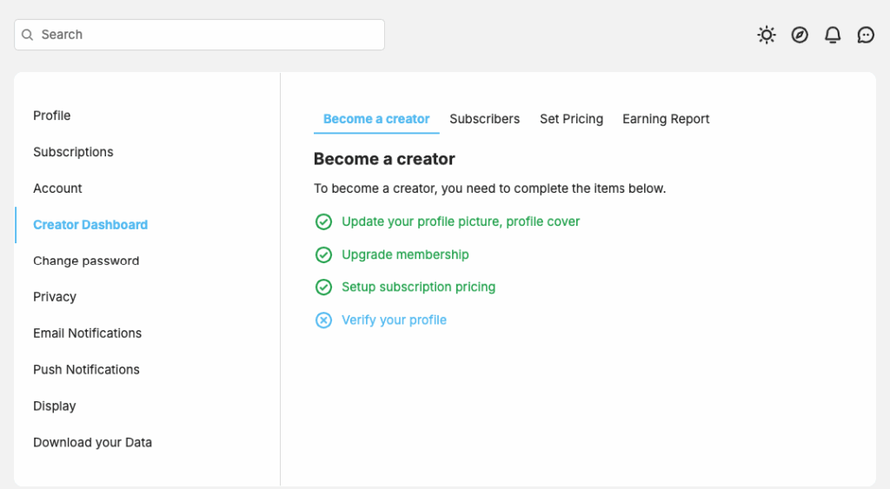The width and height of the screenshot is (890, 489).
Task: Open the Verify your profile link
Action: point(394,320)
